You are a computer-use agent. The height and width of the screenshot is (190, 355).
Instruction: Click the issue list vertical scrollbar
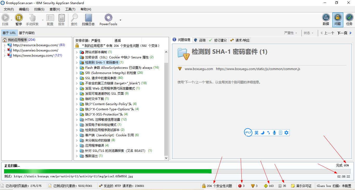click(x=166, y=109)
